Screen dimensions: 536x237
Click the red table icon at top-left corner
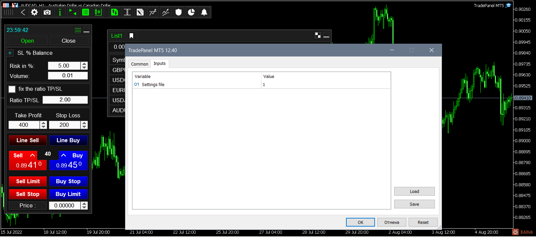(x=6, y=5)
